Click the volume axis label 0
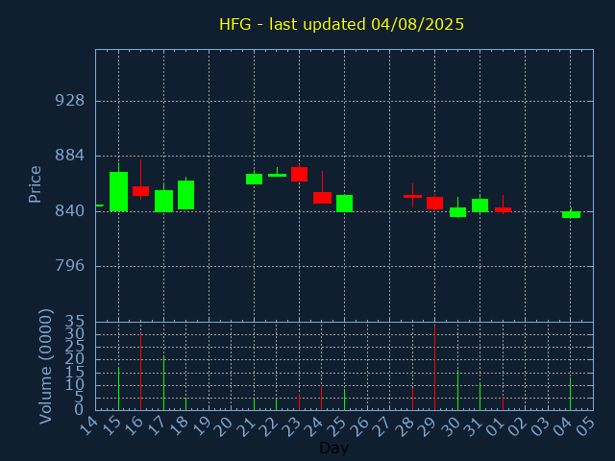615x461 pixels. [79, 410]
